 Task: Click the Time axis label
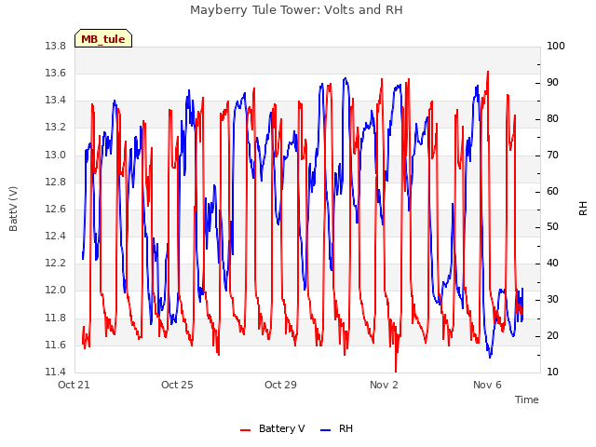[527, 400]
